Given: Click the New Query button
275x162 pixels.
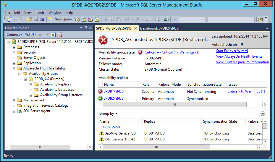Looking at the screenshot, I should pos(60,19).
